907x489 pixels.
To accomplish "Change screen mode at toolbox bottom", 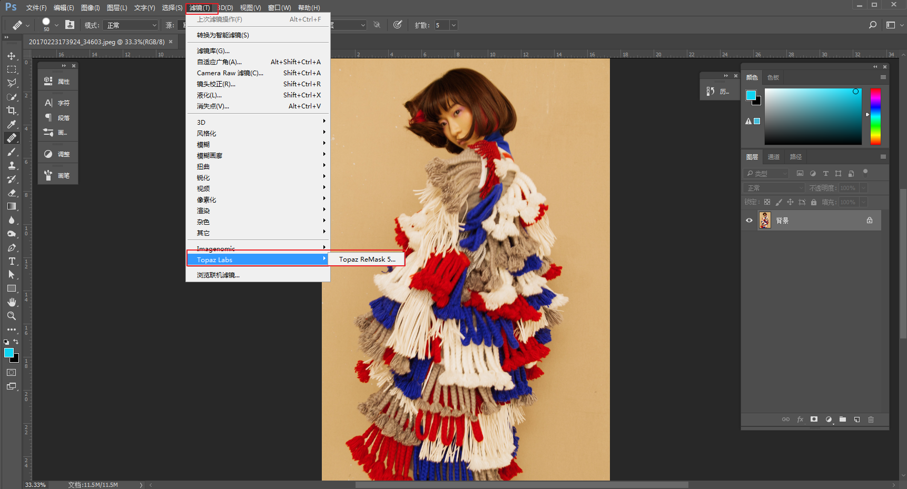I will pyautogui.click(x=12, y=386).
